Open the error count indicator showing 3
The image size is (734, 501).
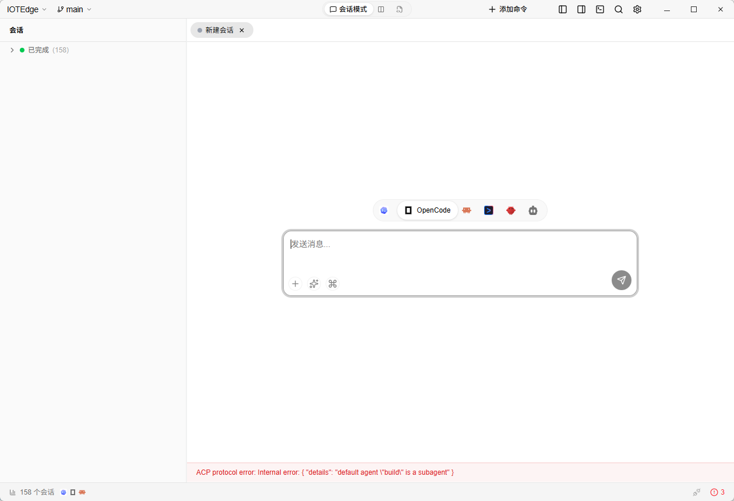click(x=718, y=492)
